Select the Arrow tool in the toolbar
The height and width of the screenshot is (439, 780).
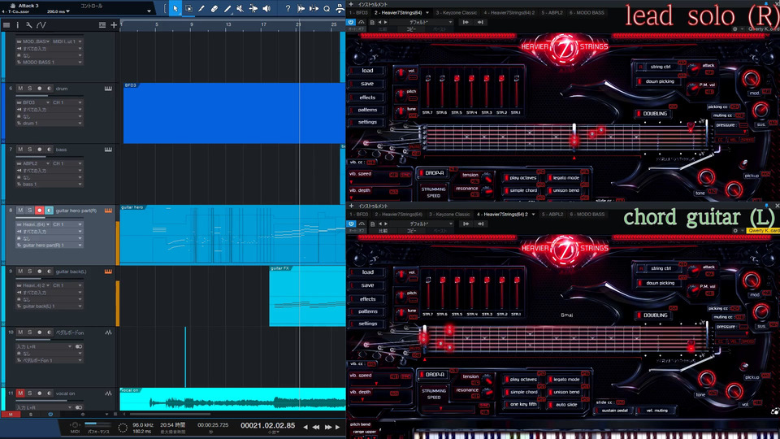tap(175, 8)
